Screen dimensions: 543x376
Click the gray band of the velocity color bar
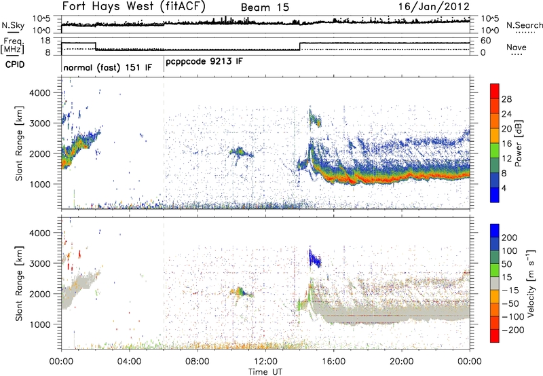pos(495,283)
